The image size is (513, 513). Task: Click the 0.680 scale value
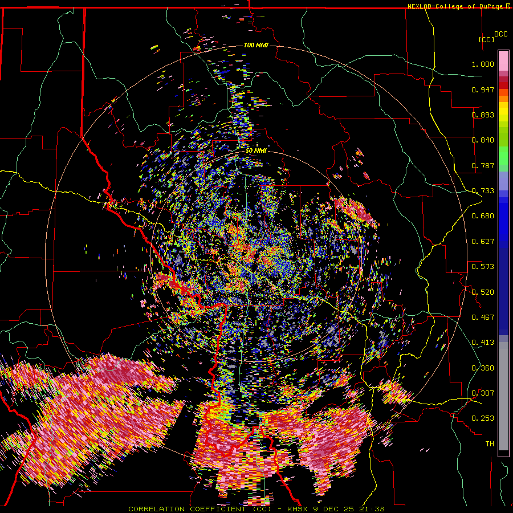[x=483, y=216]
